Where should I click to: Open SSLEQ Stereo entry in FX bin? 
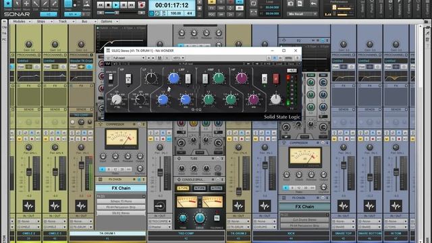tap(121, 213)
